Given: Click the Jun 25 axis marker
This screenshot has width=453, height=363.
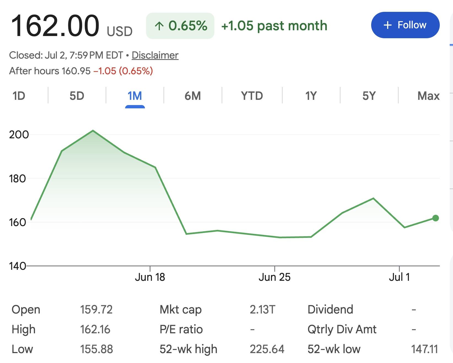Looking at the screenshot, I should point(274,277).
